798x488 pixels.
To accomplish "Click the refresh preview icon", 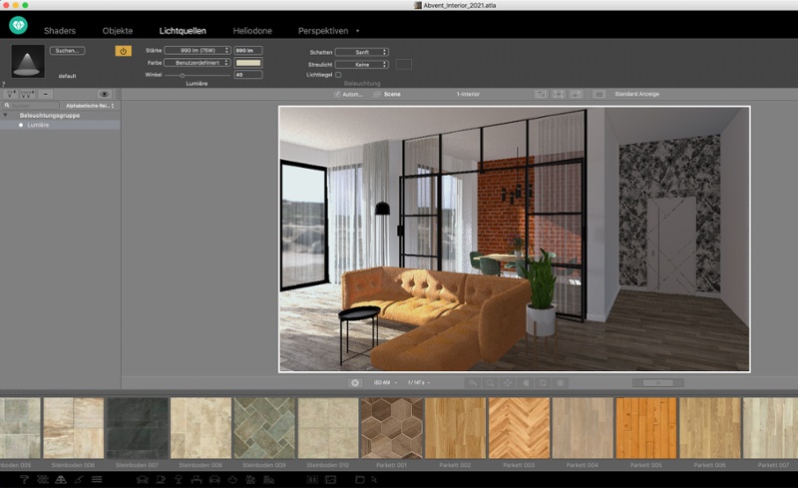I will tap(543, 382).
